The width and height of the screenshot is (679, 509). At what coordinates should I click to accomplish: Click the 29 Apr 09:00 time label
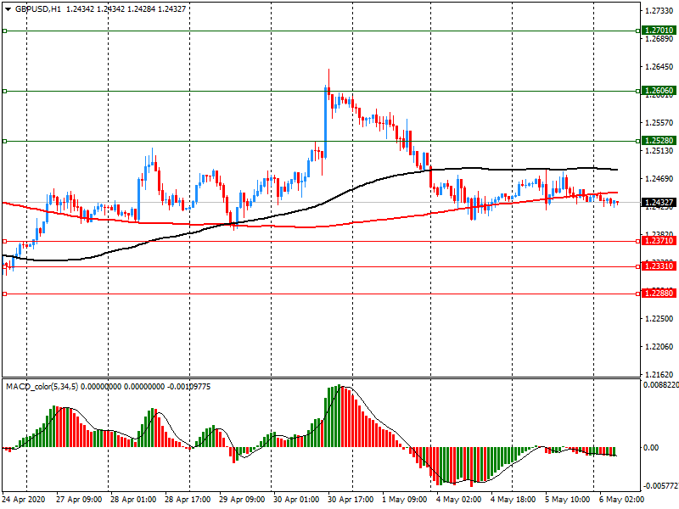pos(242,500)
